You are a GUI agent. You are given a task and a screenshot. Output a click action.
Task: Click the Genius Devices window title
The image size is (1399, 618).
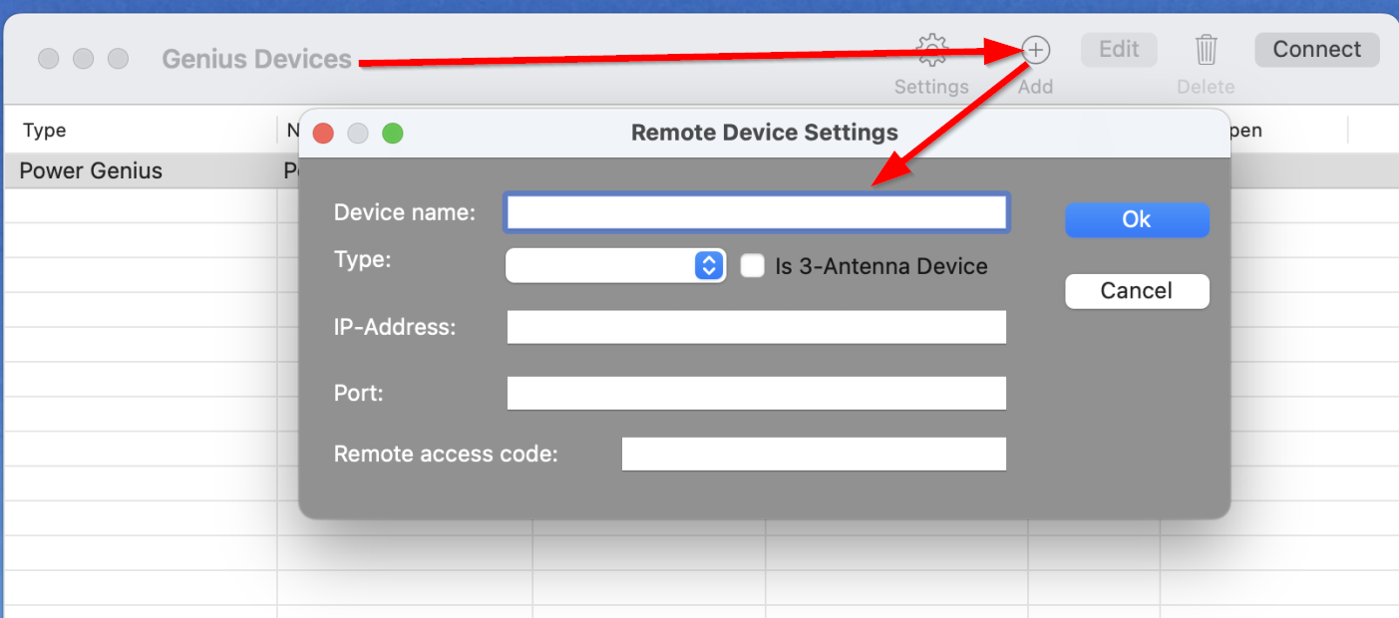256,60
